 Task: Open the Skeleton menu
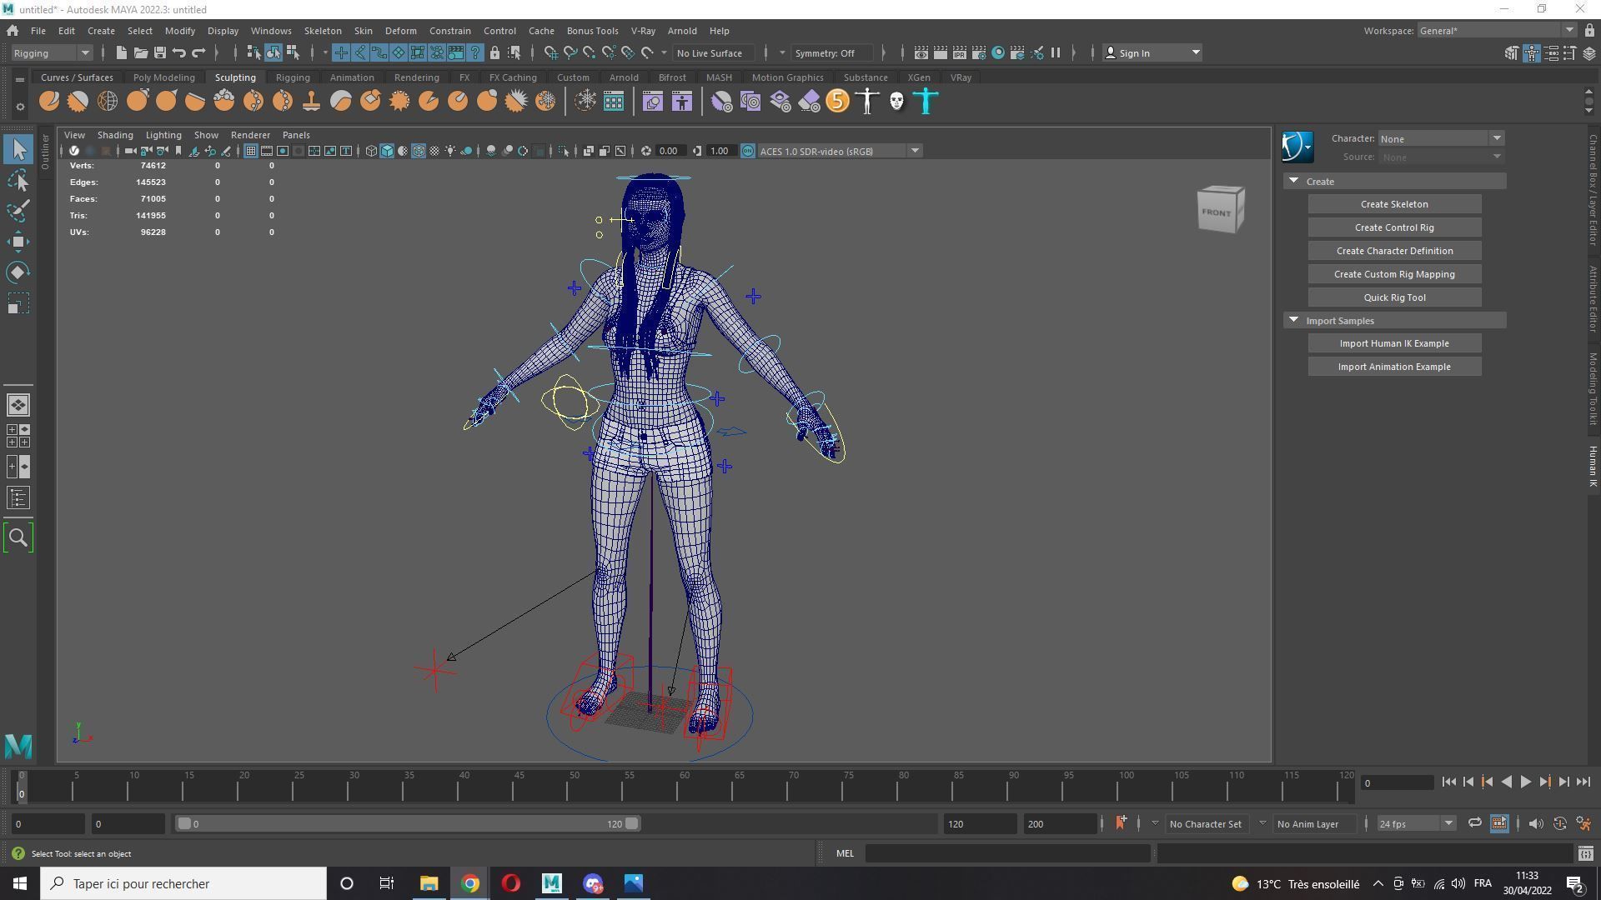coord(322,31)
